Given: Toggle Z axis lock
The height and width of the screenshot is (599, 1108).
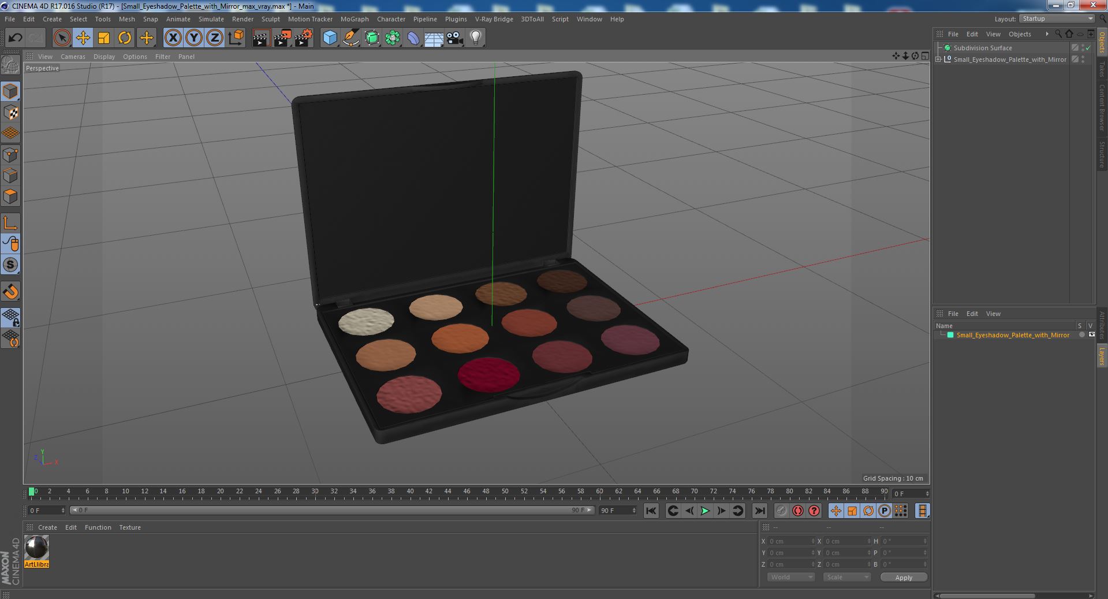Looking at the screenshot, I should point(215,38).
